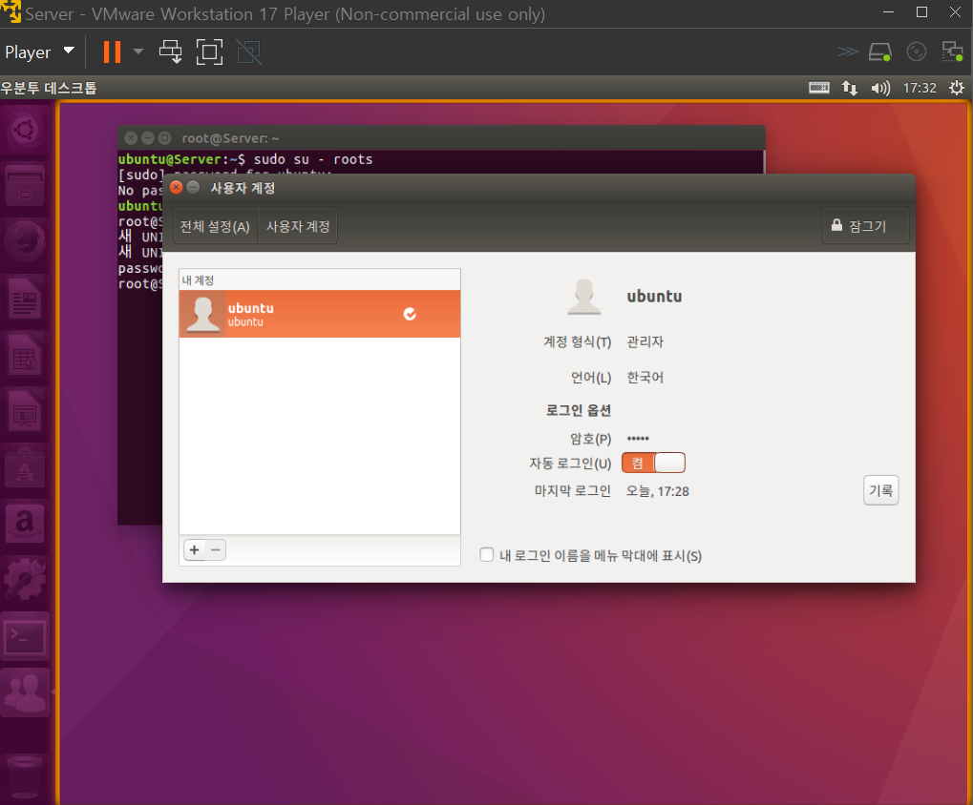Open the Ubuntu sound volume indicator
973x805 pixels.
(880, 88)
